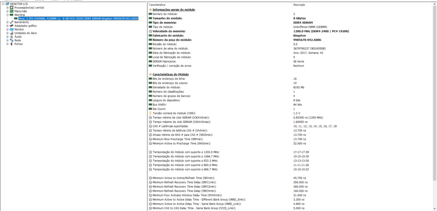This screenshot has height=211, width=437.
Task: Click the Áudio speaker icon
Action: point(11,37)
